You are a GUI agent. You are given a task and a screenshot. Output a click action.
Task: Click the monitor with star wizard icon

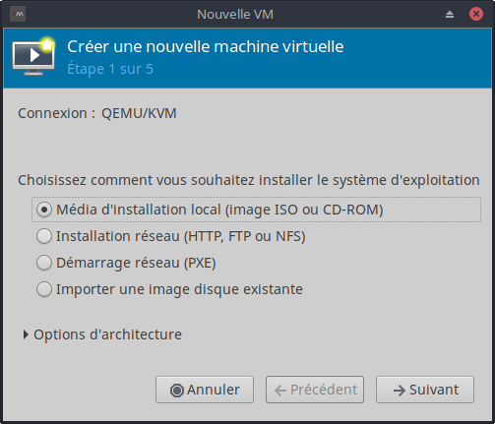[33, 56]
